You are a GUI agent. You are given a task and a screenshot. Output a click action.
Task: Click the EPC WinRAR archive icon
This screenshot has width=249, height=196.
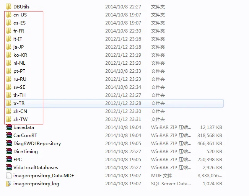[x=9, y=159]
